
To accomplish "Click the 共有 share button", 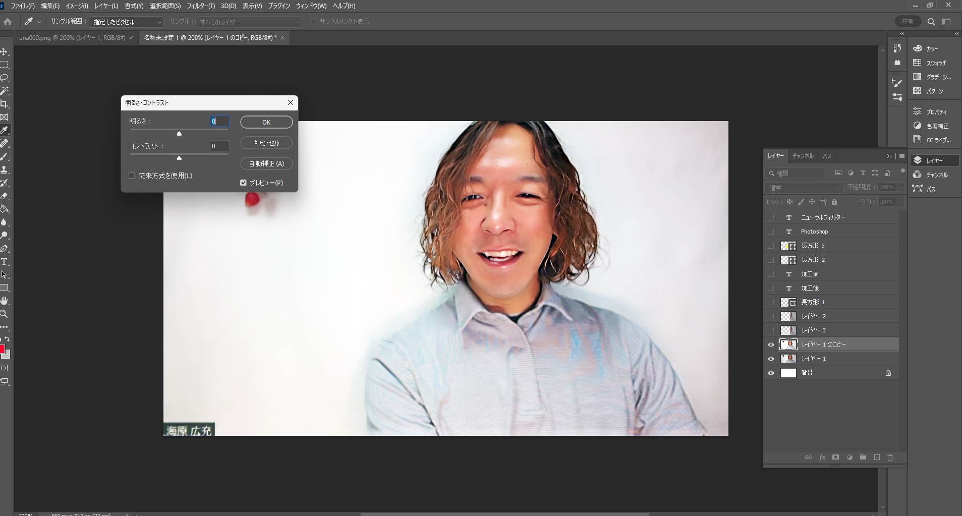I will coord(908,21).
